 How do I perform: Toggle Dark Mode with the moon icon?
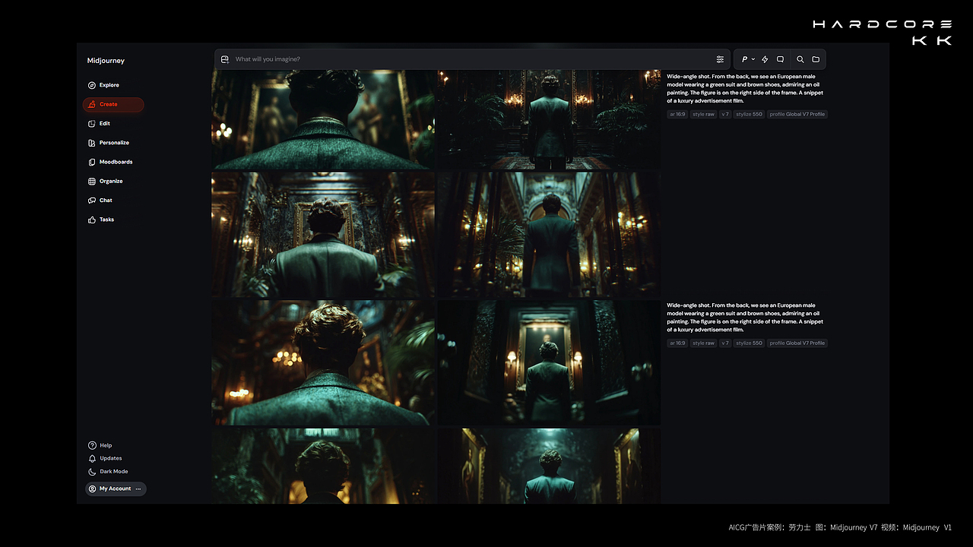tap(93, 471)
